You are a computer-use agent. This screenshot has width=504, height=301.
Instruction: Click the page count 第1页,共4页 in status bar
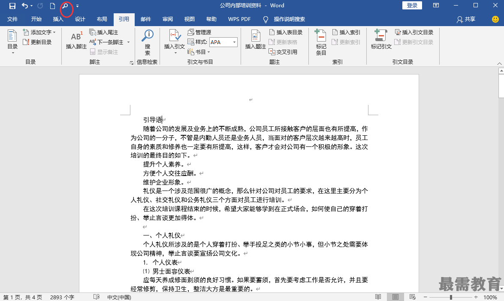click(22, 298)
